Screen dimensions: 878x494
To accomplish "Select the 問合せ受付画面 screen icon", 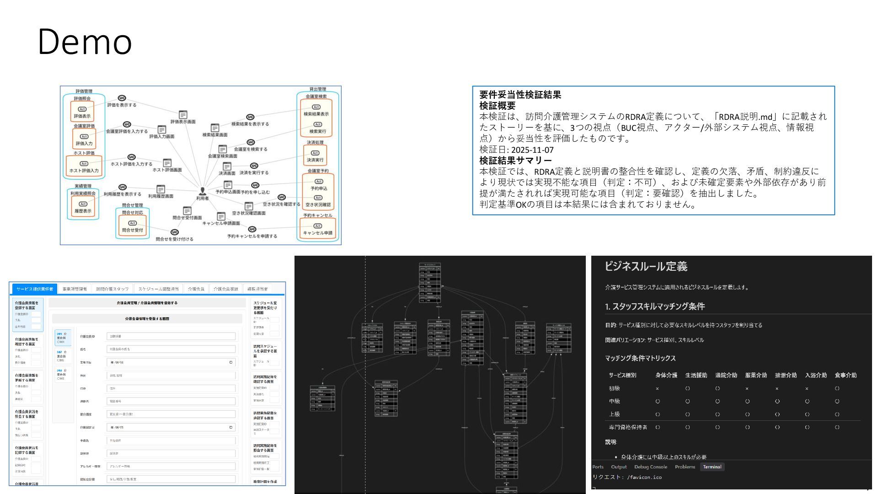I will (187, 210).
